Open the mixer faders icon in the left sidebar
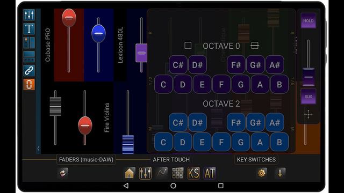This screenshot has width=344, height=193. click(29, 14)
